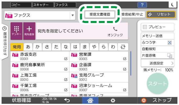Reset settings with the リセット button
Screen dimensions: 179x105
click(161, 14)
